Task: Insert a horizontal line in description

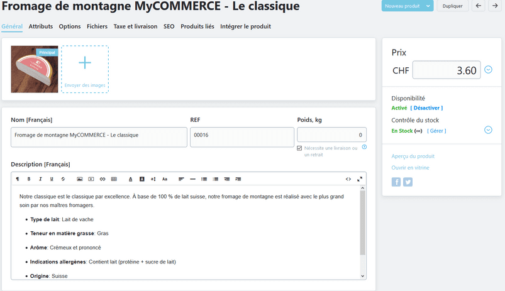Action: pos(192,179)
